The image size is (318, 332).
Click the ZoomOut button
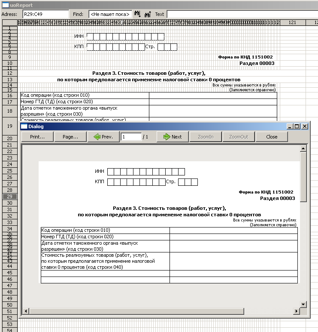pos(239,137)
